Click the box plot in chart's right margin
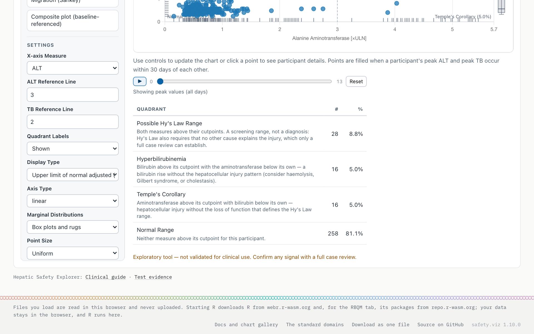The image size is (534, 334). coord(501,7)
